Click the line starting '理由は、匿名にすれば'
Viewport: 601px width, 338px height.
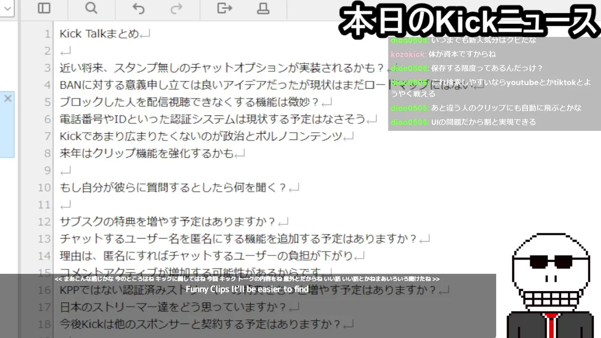click(x=206, y=256)
